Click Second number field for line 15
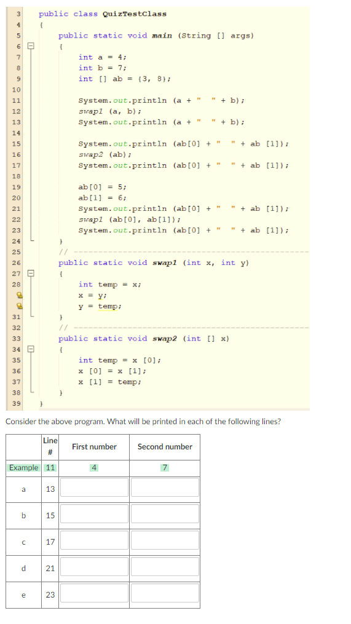The width and height of the screenshot is (351, 624). pos(165,514)
